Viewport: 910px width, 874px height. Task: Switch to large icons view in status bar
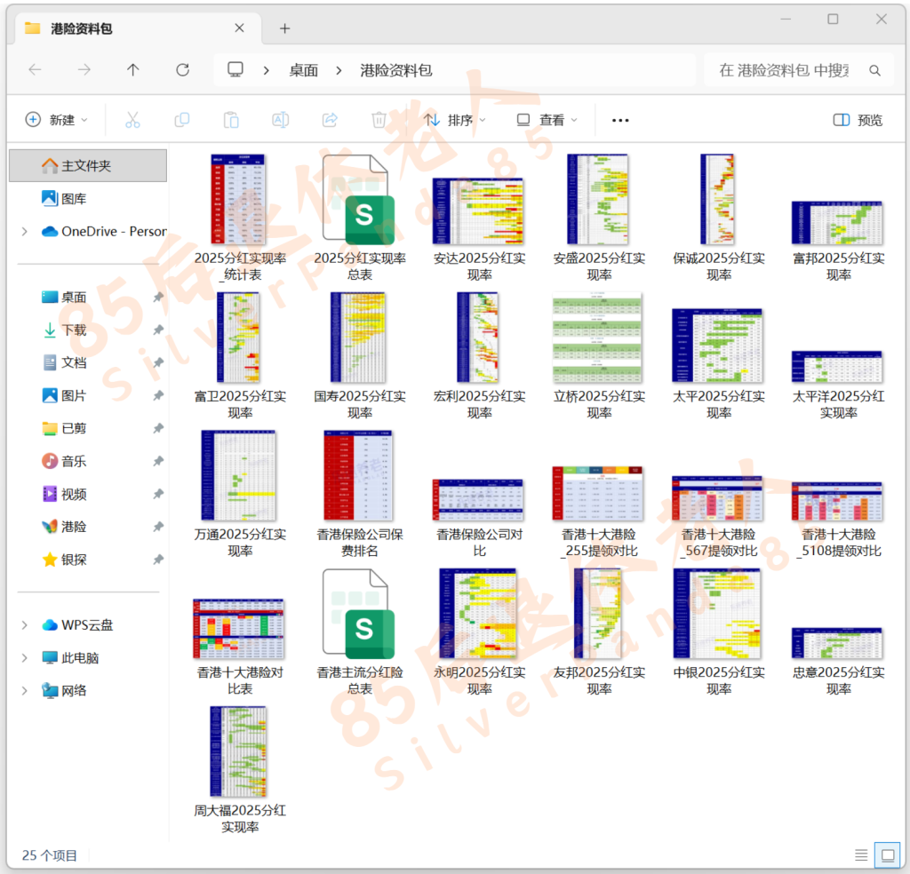coord(888,854)
